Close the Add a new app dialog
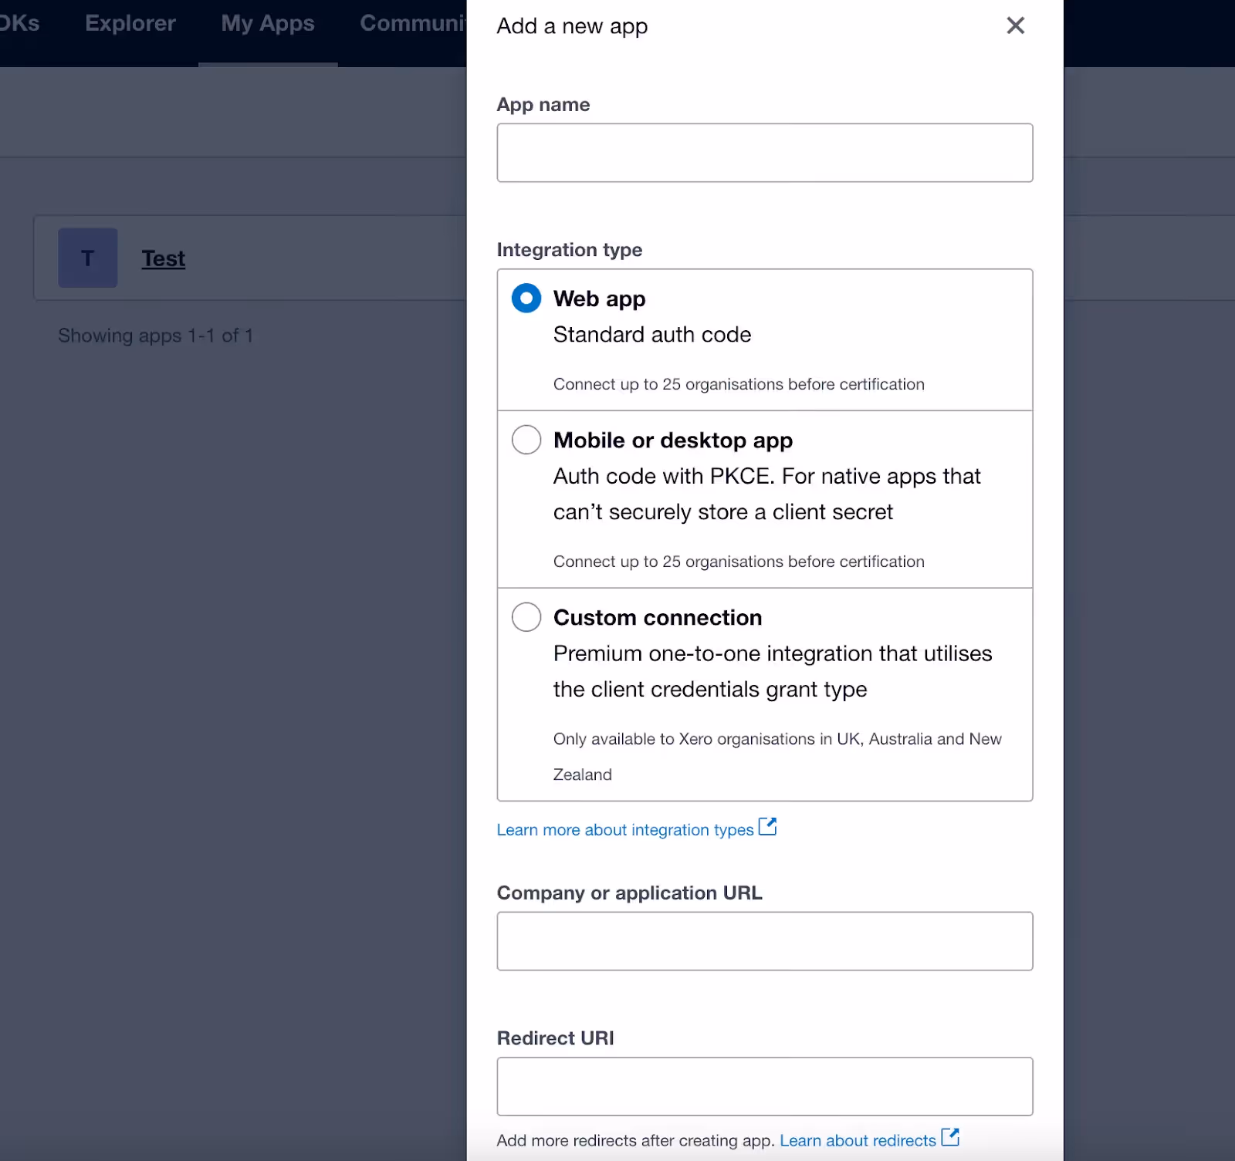 point(1015,25)
